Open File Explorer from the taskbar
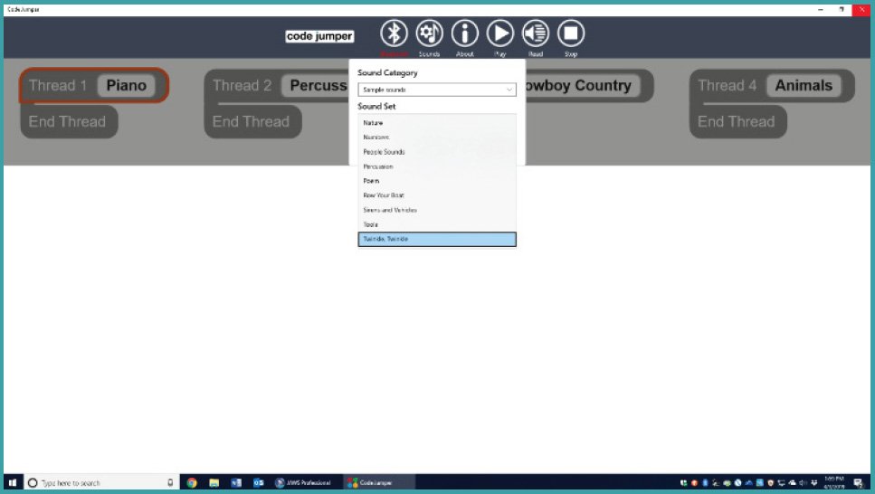Viewport: 875px width, 494px height. click(x=214, y=483)
